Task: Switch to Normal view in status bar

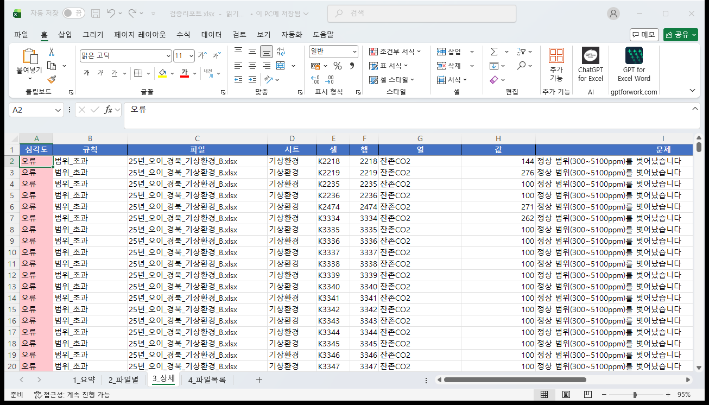Action: [544, 395]
